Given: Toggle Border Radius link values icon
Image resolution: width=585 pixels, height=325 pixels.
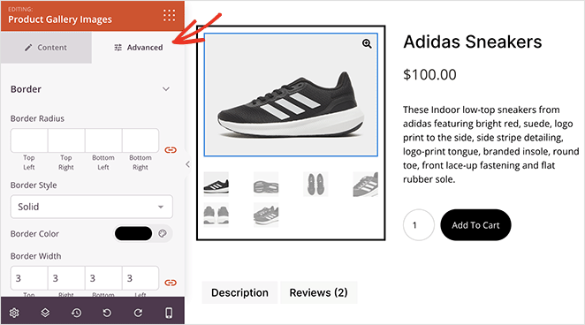Looking at the screenshot, I should tap(171, 150).
